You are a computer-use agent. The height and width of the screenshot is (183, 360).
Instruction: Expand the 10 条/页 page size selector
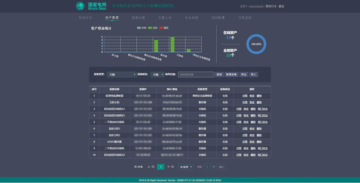(186, 167)
